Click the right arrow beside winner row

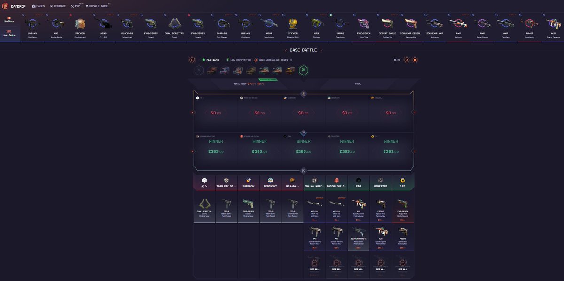pos(415,151)
